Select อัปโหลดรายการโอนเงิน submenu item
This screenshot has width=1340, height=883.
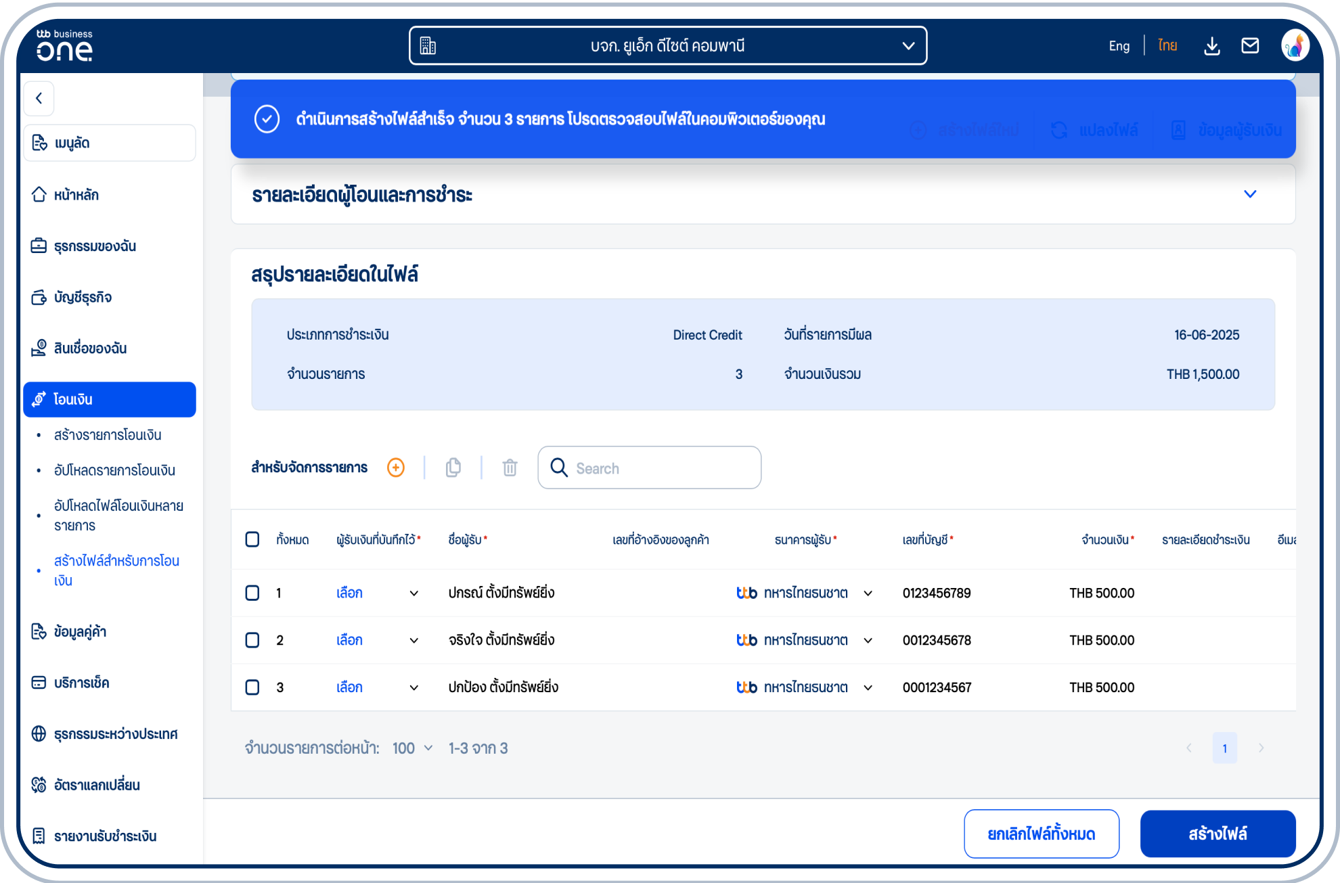[x=114, y=470]
